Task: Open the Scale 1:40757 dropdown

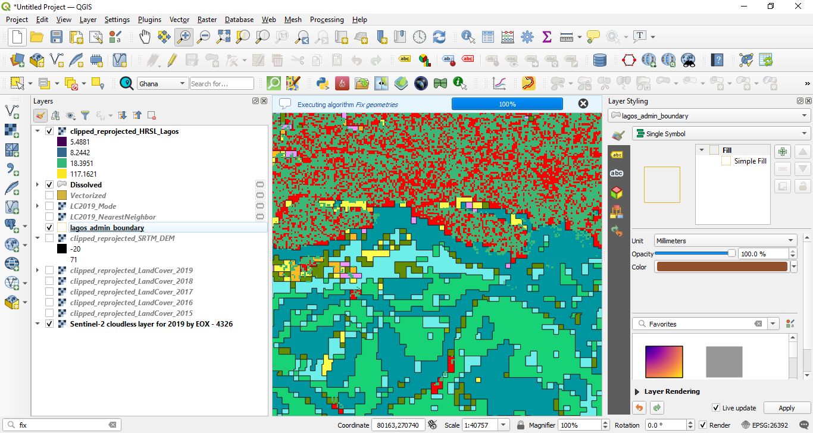Action: pos(504,425)
